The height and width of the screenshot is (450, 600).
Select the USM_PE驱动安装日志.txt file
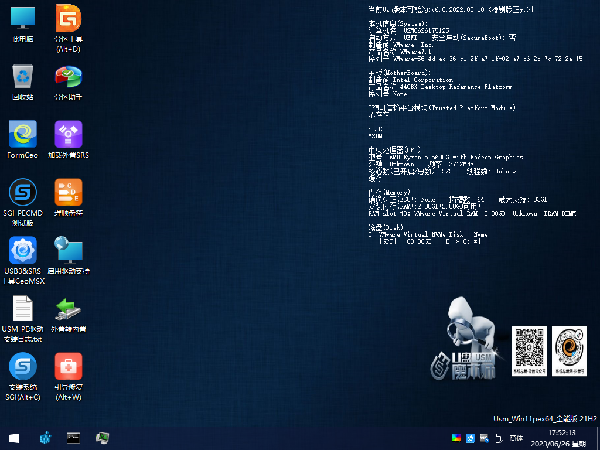pos(23,319)
